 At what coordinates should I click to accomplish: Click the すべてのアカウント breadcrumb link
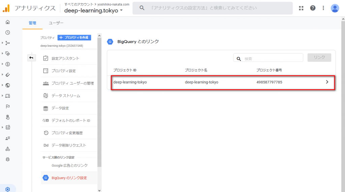[x=79, y=4]
